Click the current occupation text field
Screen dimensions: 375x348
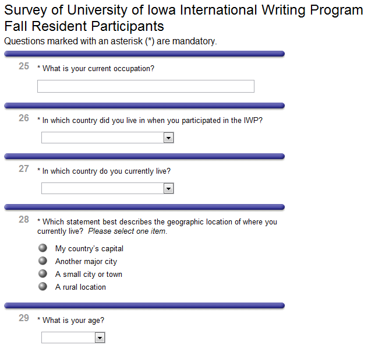tap(146, 86)
